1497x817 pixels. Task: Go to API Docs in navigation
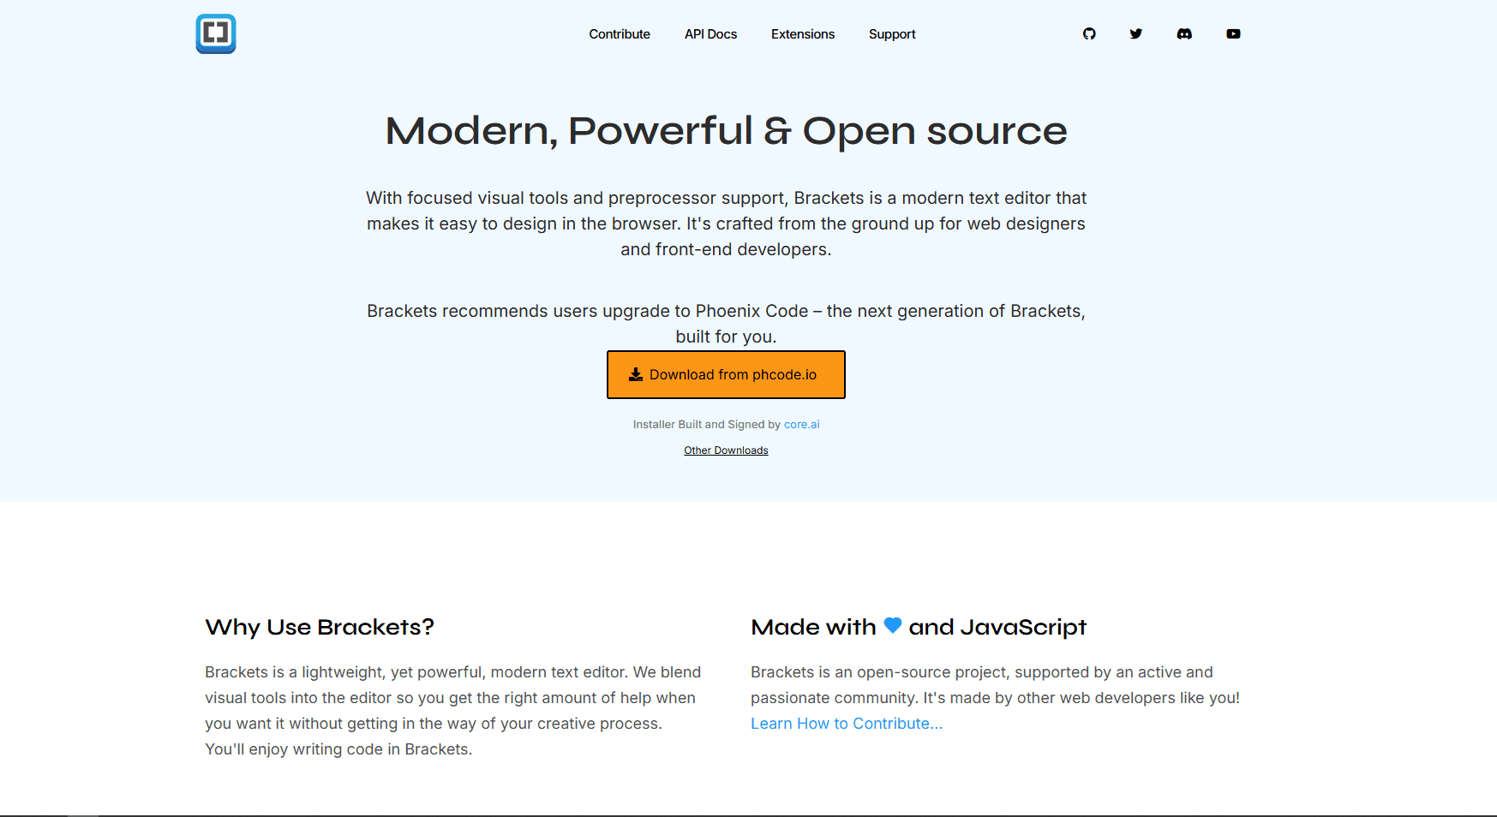click(x=710, y=34)
